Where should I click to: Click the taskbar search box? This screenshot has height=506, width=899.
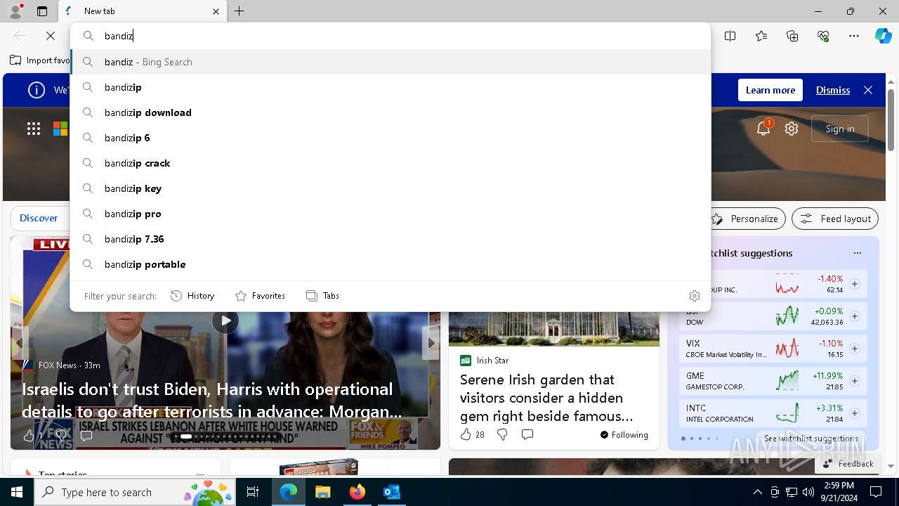pyautogui.click(x=136, y=492)
